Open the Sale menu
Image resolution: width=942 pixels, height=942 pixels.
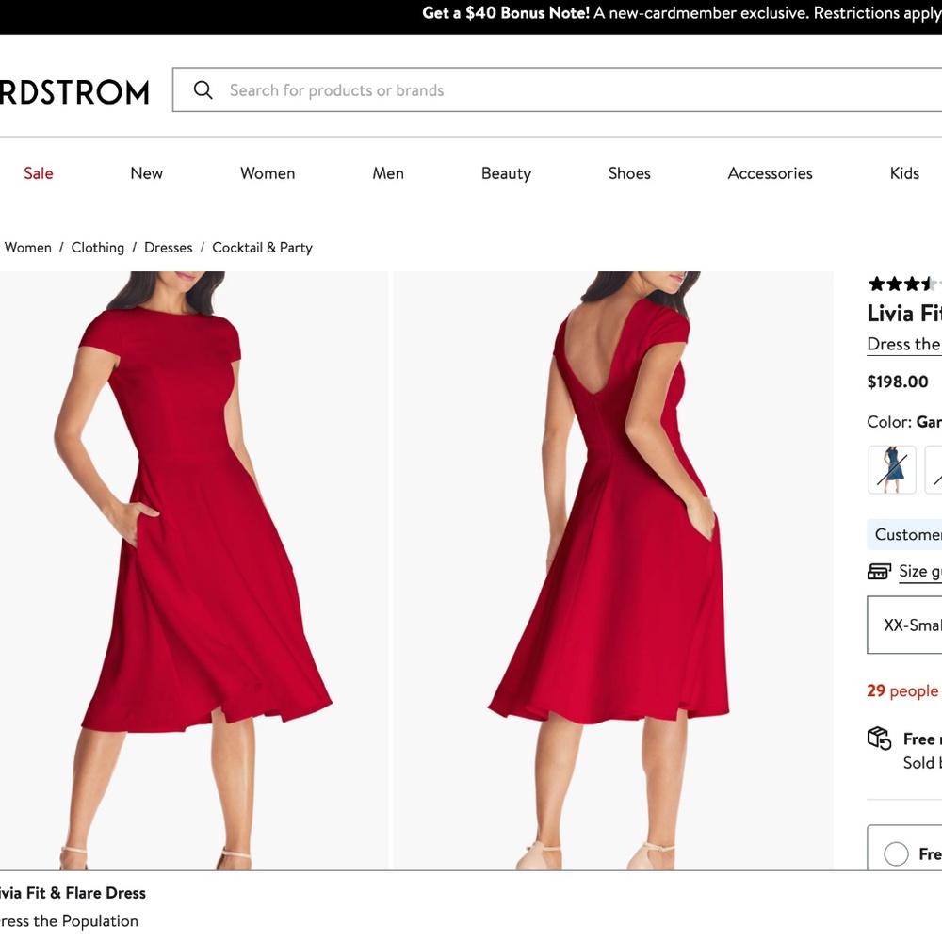pos(39,173)
